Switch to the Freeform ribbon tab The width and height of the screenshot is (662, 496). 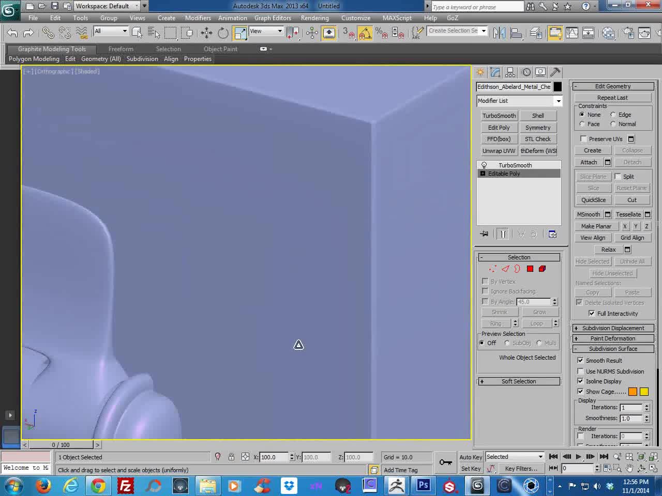point(121,49)
